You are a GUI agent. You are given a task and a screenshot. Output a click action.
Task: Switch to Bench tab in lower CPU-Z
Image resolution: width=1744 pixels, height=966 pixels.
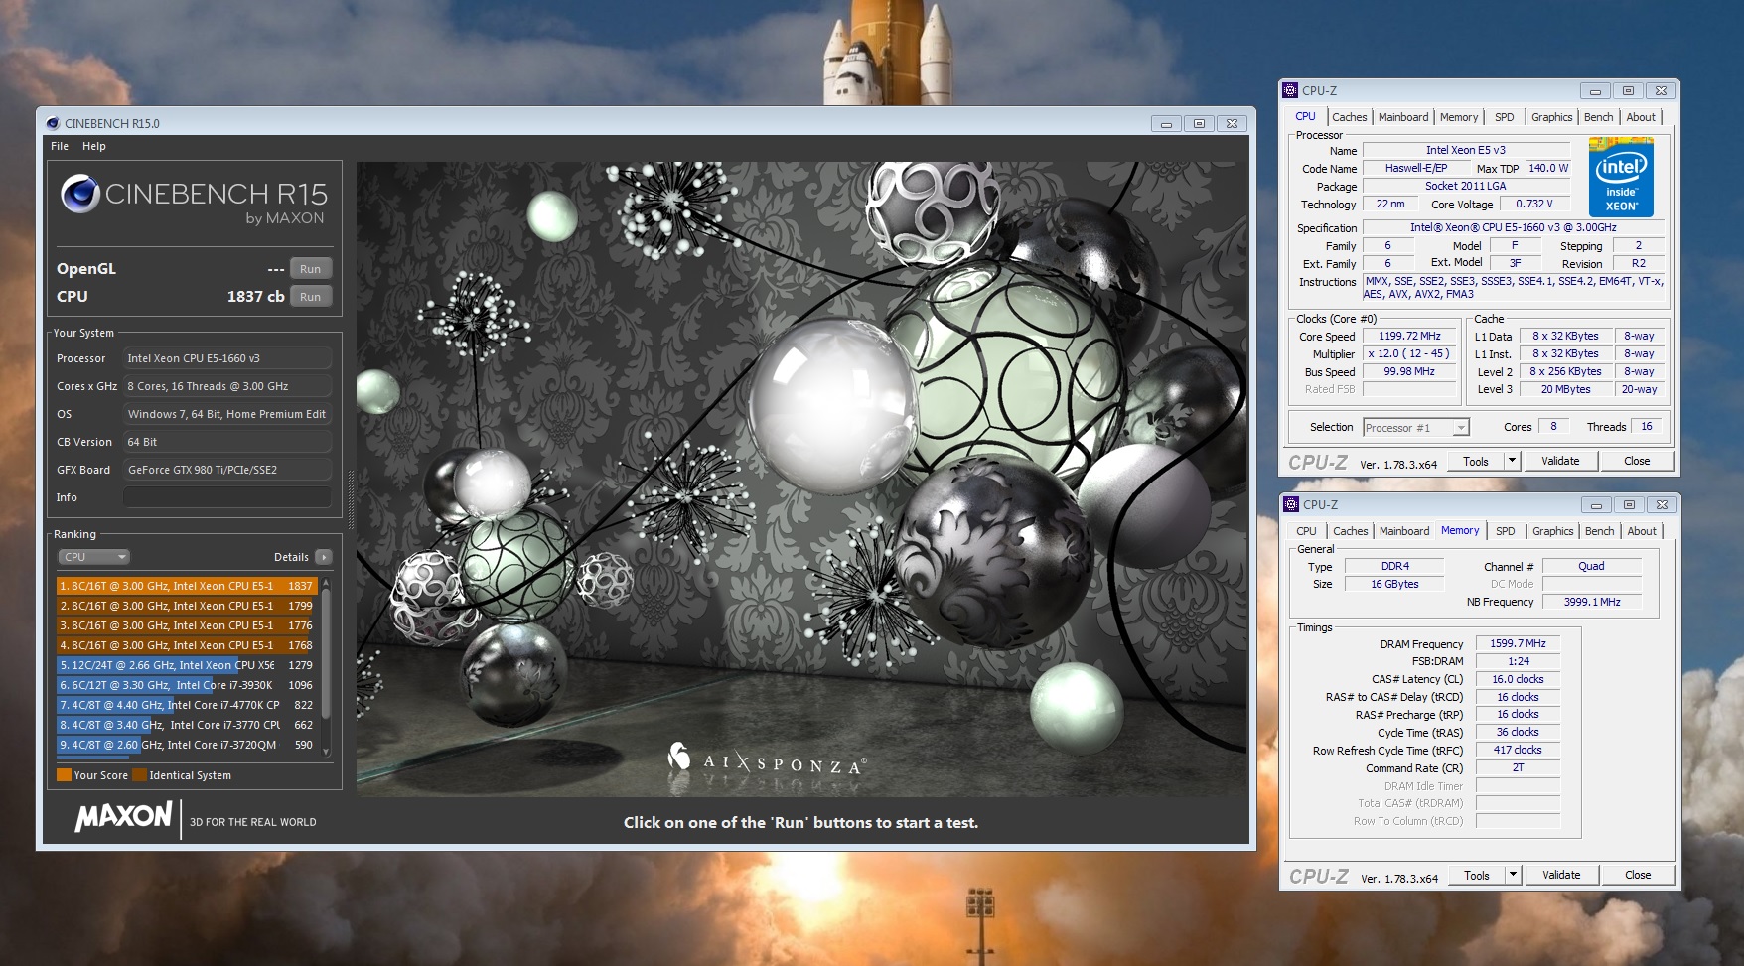(x=1599, y=531)
